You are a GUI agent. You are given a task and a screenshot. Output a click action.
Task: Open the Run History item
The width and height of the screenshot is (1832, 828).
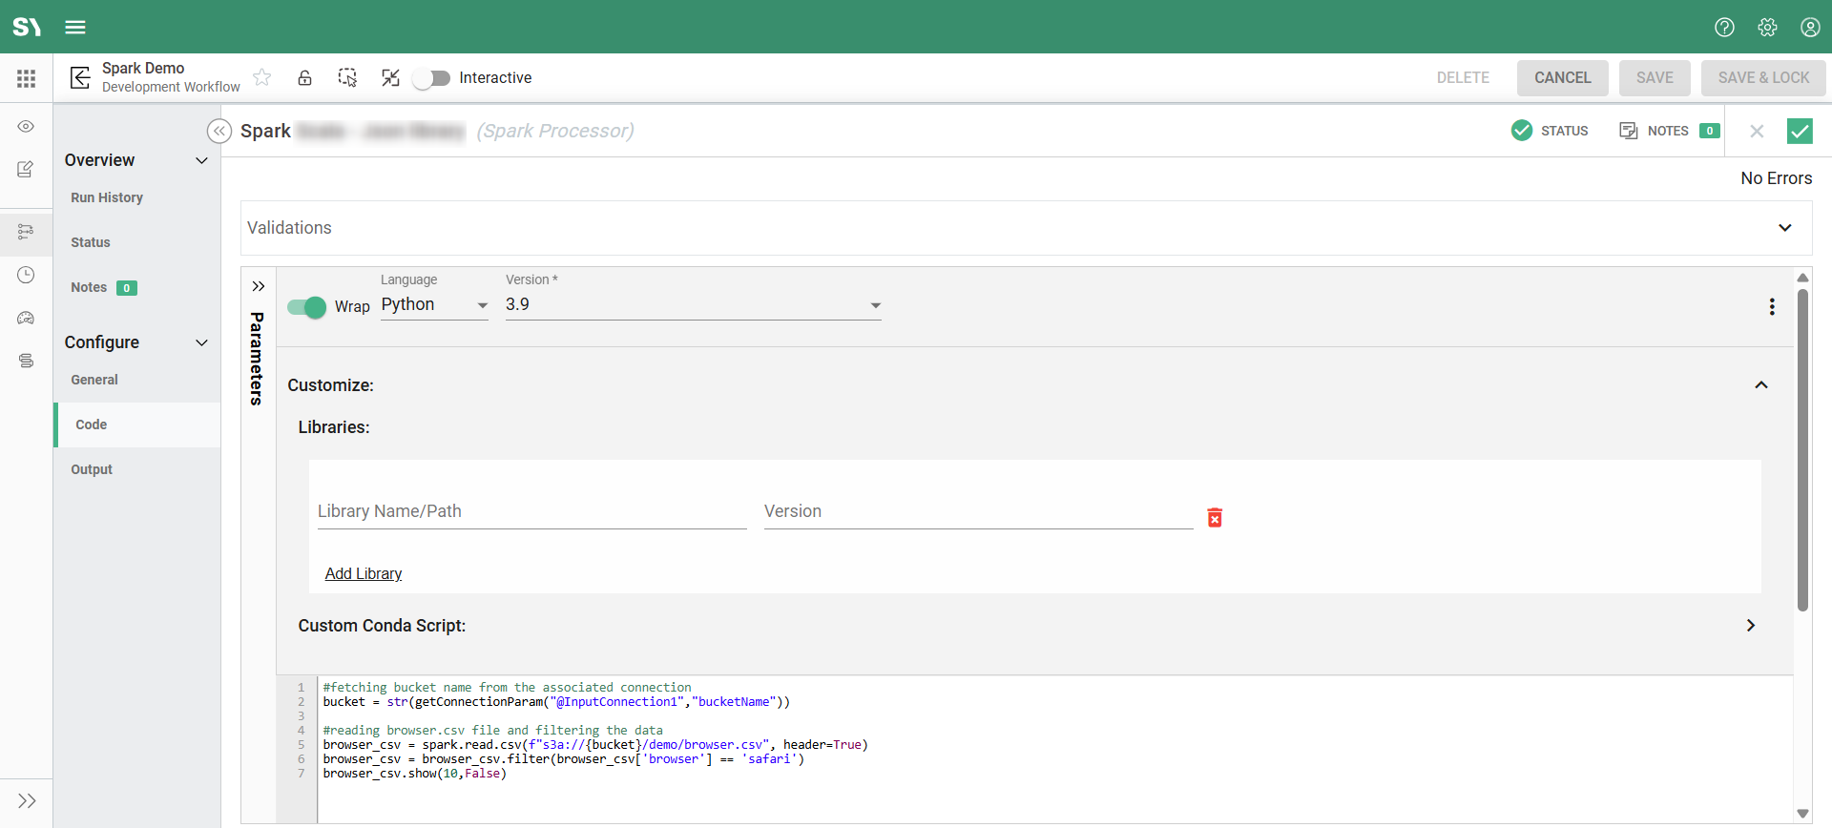pos(107,197)
